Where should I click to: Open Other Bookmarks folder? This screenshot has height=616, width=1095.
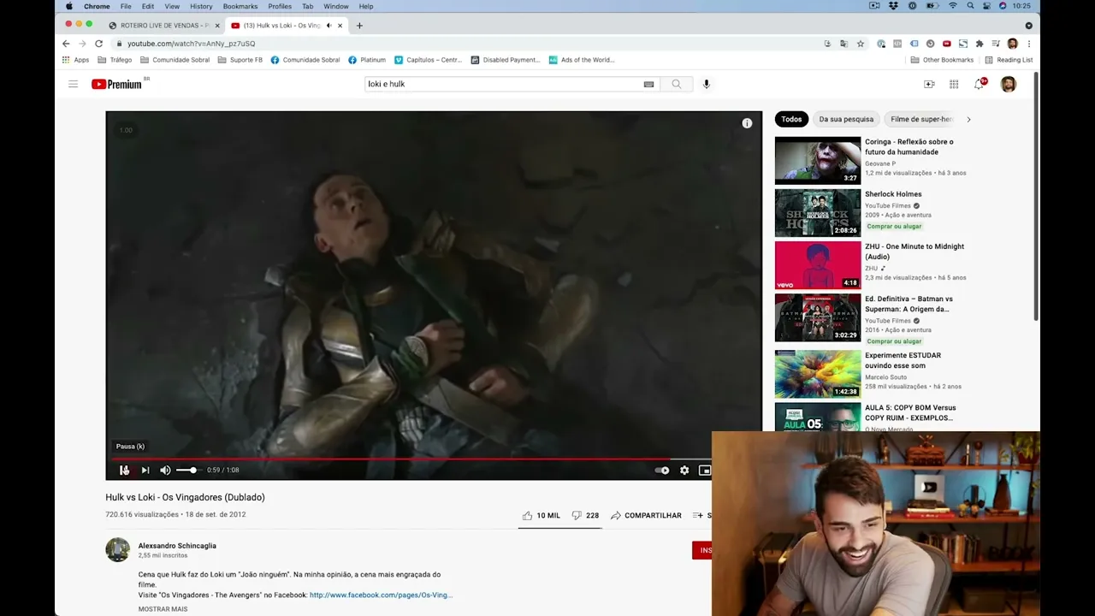942,60
